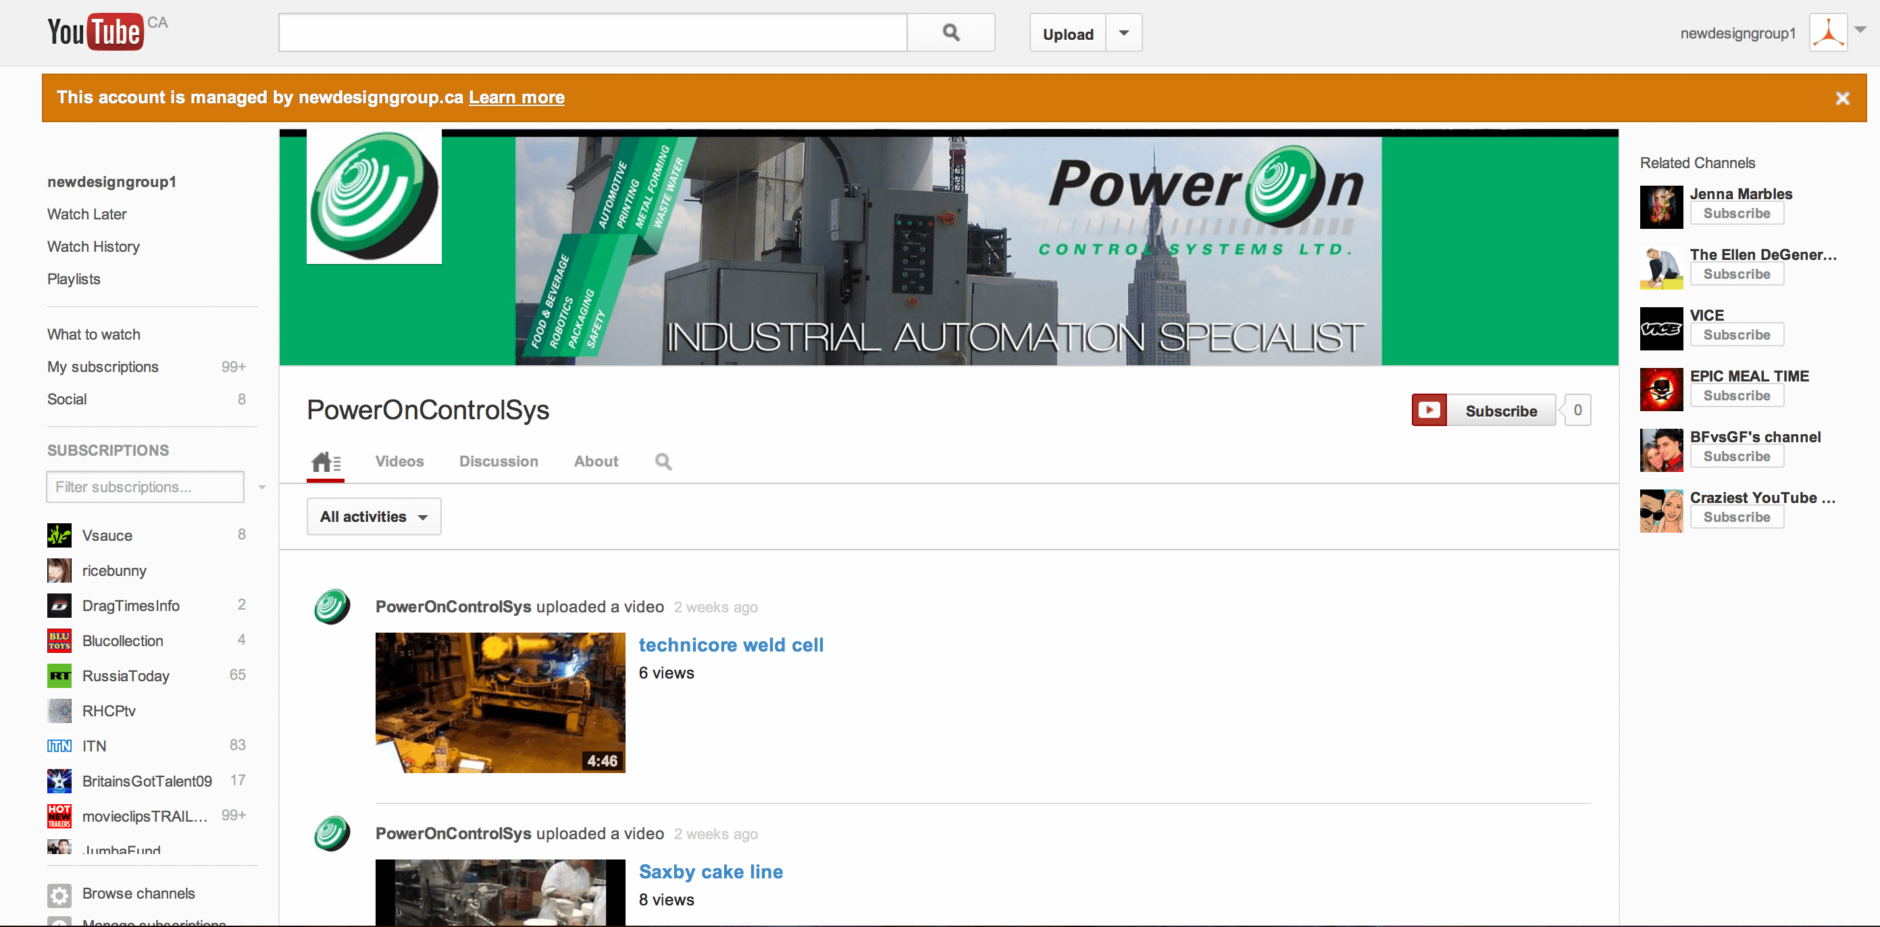Subscribe to PowerOnControlSys channel
This screenshot has height=927, width=1880.
(x=1483, y=410)
